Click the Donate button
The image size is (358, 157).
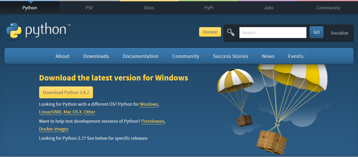point(210,32)
